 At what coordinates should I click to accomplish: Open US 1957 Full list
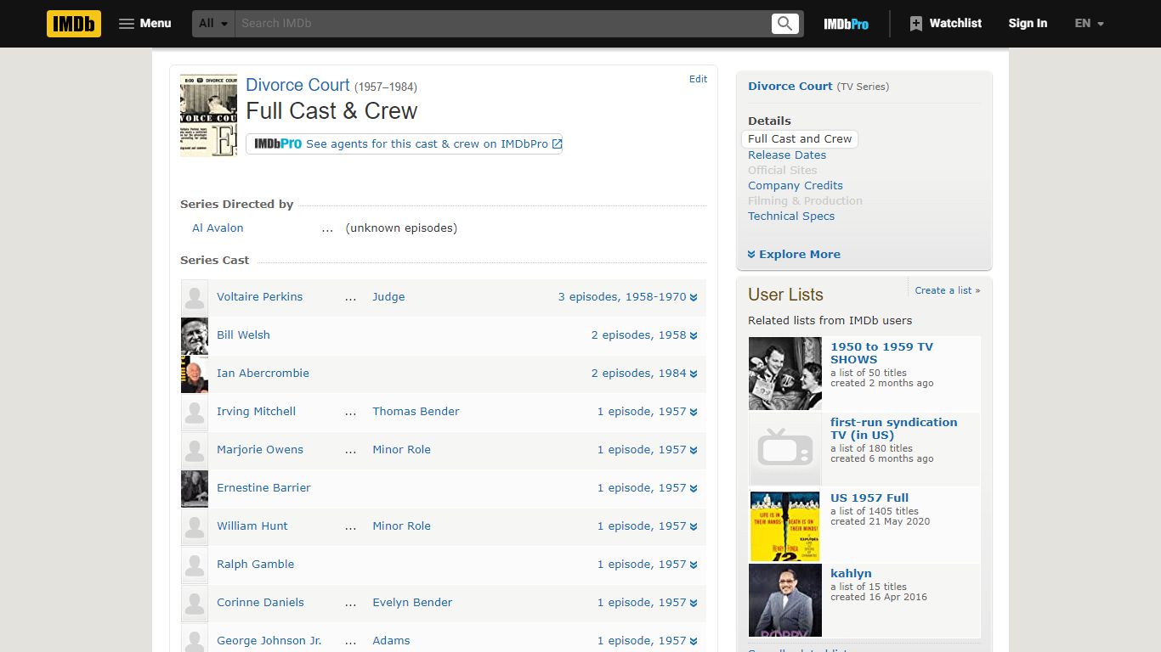coord(869,498)
